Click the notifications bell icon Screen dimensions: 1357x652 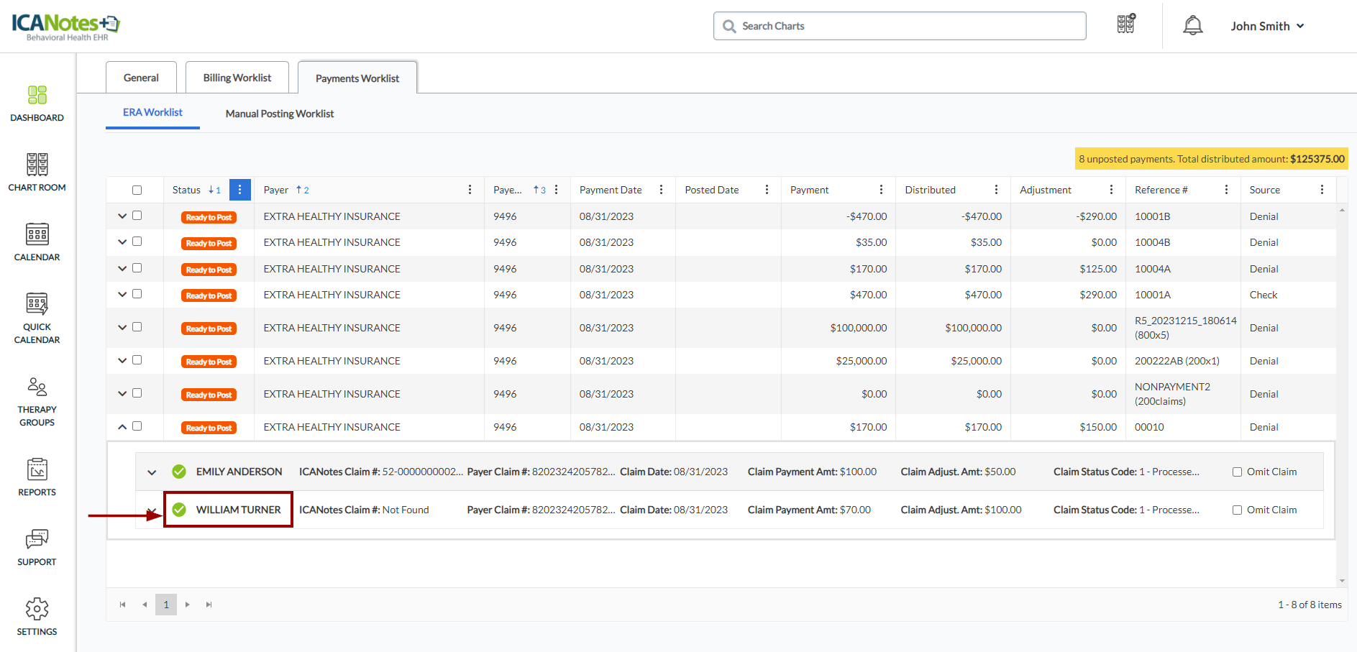point(1192,26)
